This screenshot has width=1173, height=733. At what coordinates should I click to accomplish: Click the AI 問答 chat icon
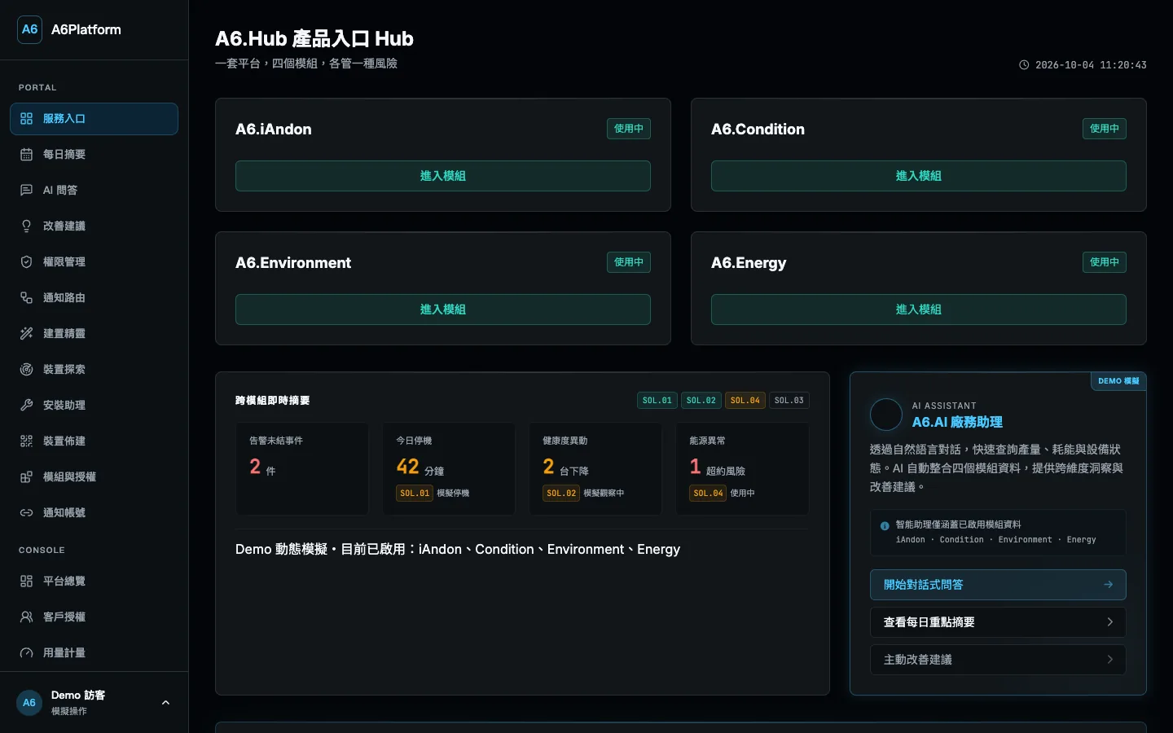pos(26,191)
